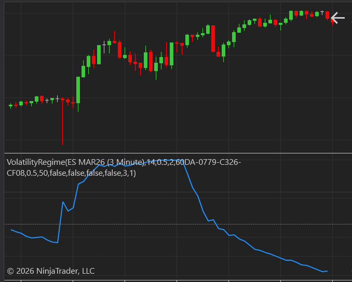Click the white left-pointing arrow marker
The height and width of the screenshot is (282, 352).
tap(338, 18)
